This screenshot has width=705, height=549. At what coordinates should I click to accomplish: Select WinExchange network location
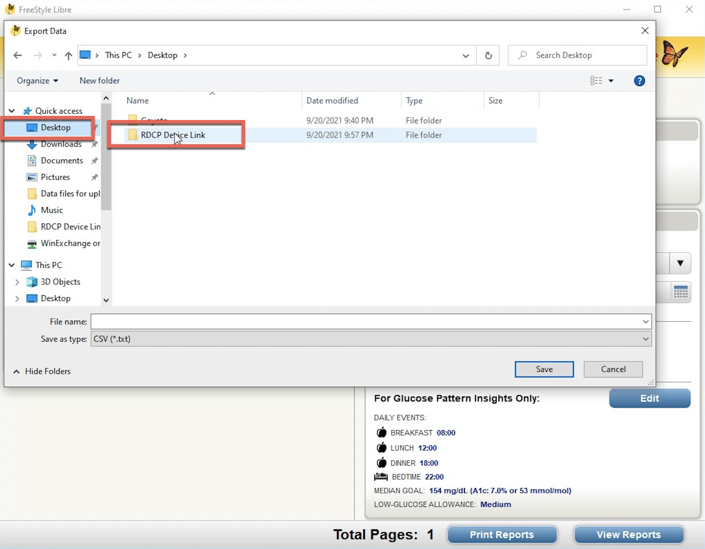[x=70, y=243]
